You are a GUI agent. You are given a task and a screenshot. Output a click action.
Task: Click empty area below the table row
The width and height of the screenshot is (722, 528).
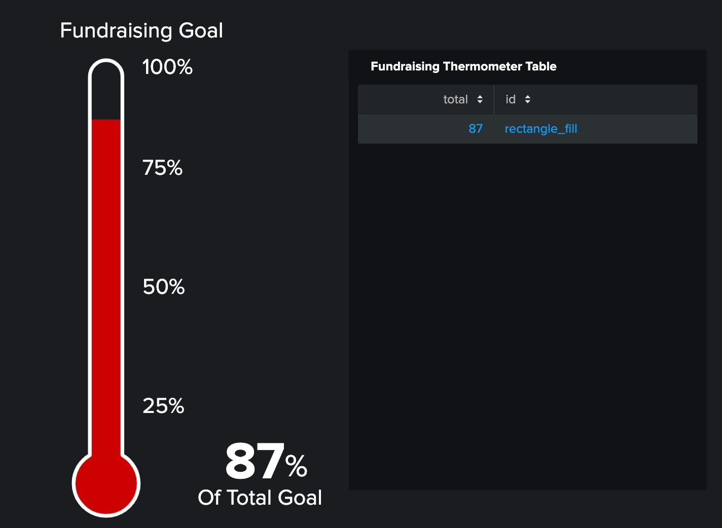pos(527,314)
